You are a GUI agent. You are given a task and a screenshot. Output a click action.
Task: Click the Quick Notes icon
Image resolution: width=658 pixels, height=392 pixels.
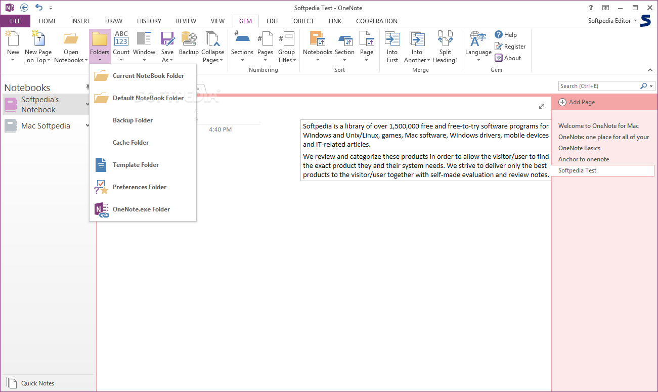[11, 383]
